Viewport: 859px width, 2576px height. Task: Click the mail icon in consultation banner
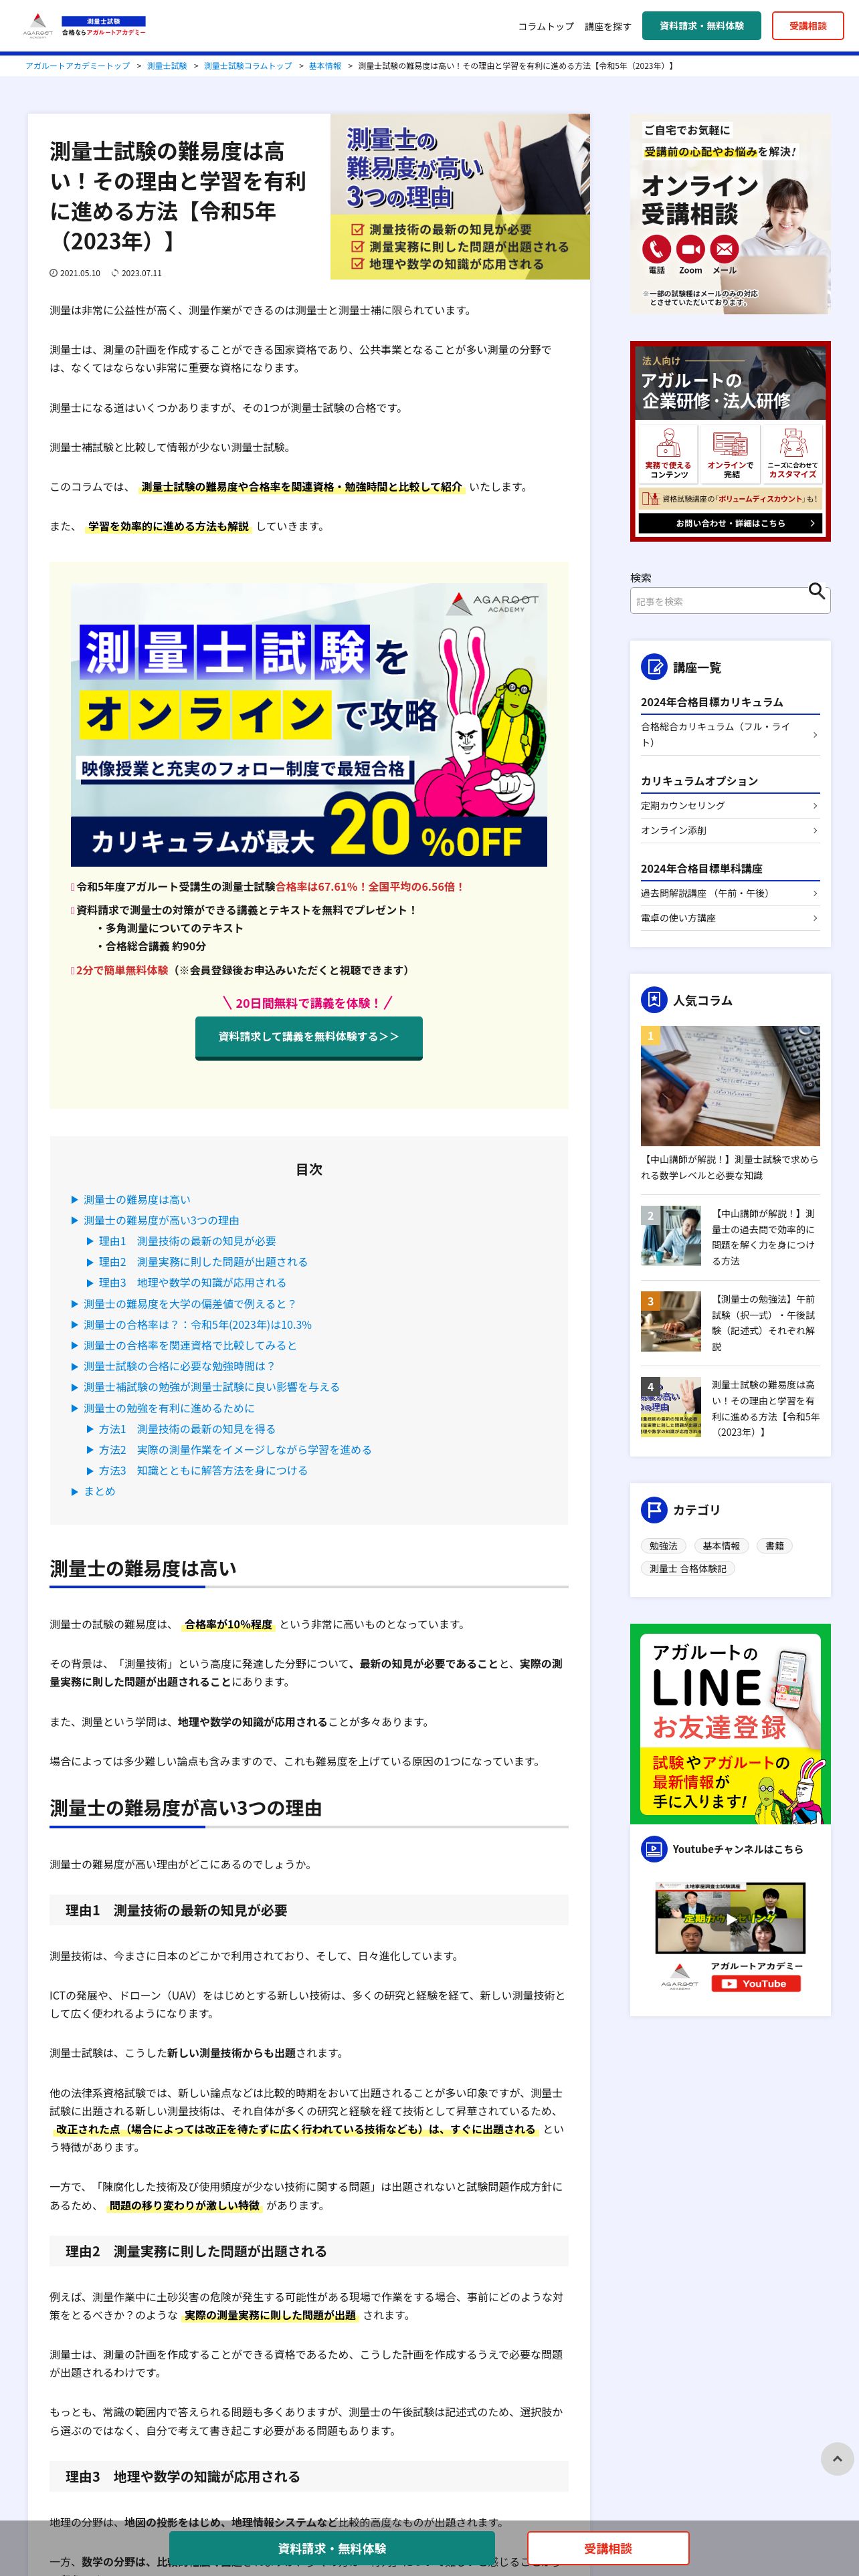point(724,249)
